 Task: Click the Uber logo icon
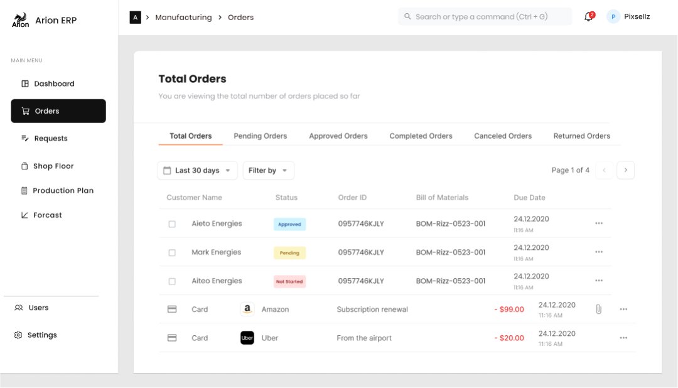(247, 337)
